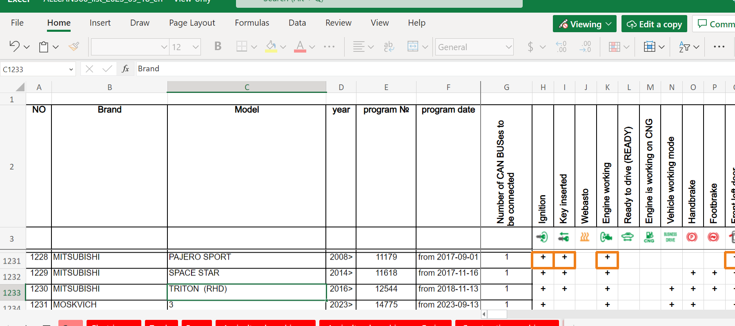The width and height of the screenshot is (735, 326).
Task: Open Conditional Formatting icon
Action: click(615, 47)
